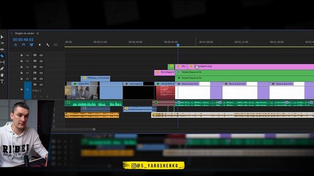Go to previous keyframe on Video 1
Viewport: 314px width, 176px height.
(35, 97)
